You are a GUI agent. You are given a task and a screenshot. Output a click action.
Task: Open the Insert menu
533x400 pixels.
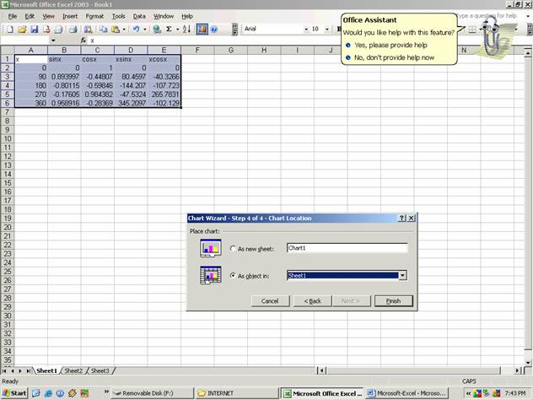click(70, 16)
